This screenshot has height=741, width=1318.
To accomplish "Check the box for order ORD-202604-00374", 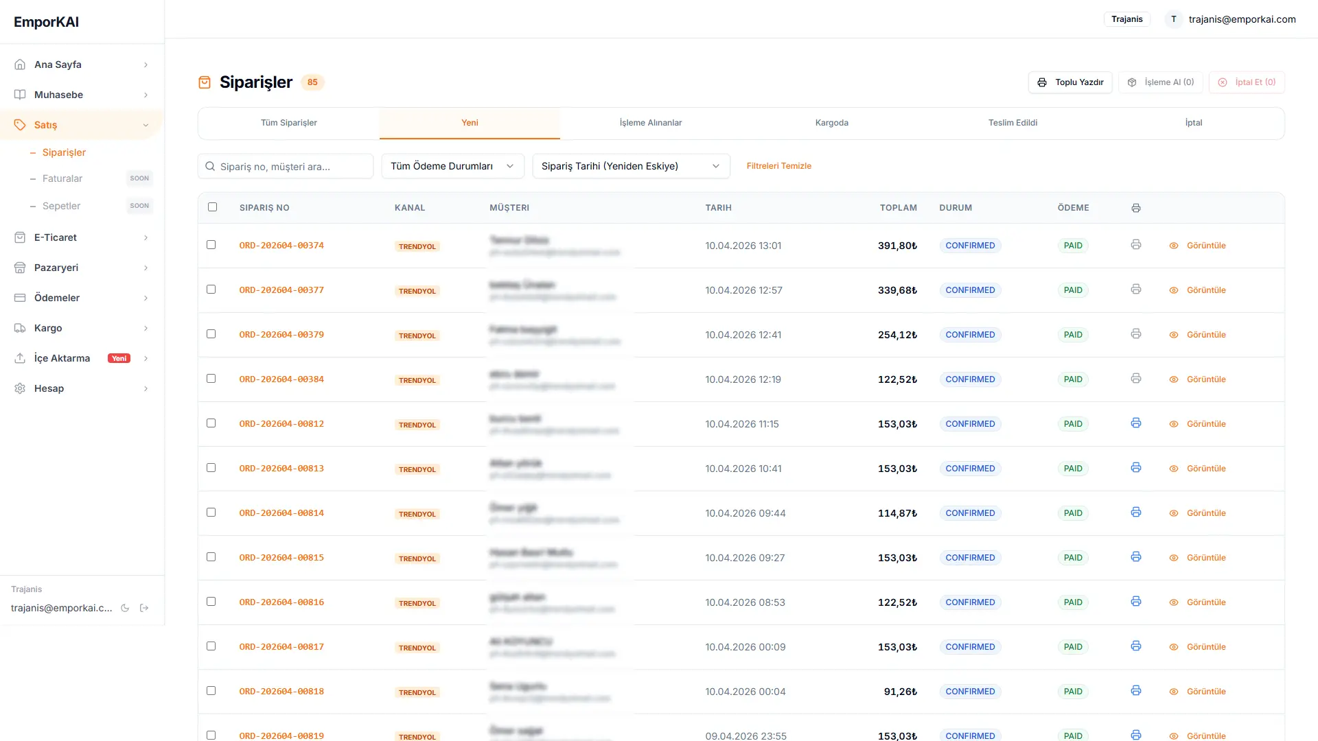I will click(211, 245).
